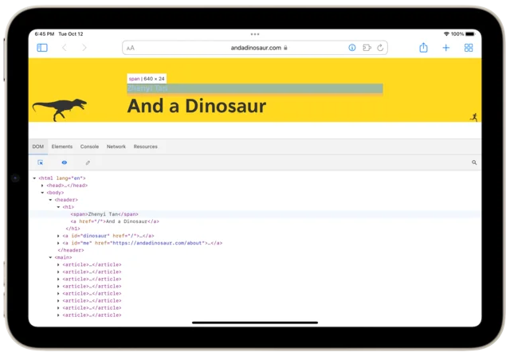Open the share sheet

423,48
